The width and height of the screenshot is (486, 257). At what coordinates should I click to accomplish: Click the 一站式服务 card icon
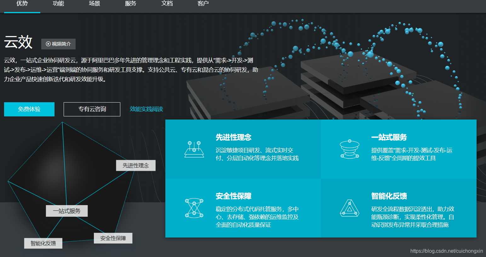click(350, 149)
